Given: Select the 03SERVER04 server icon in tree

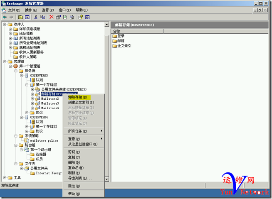Looking at the screenshot, I should [27, 117].
